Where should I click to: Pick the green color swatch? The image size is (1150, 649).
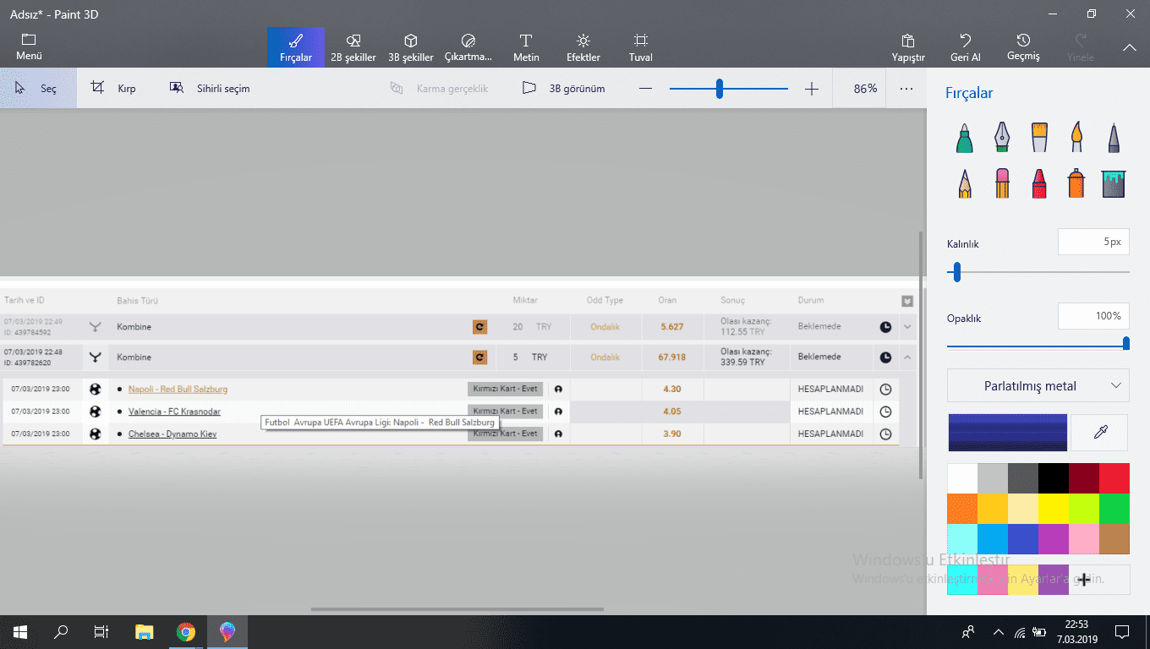(x=1114, y=509)
